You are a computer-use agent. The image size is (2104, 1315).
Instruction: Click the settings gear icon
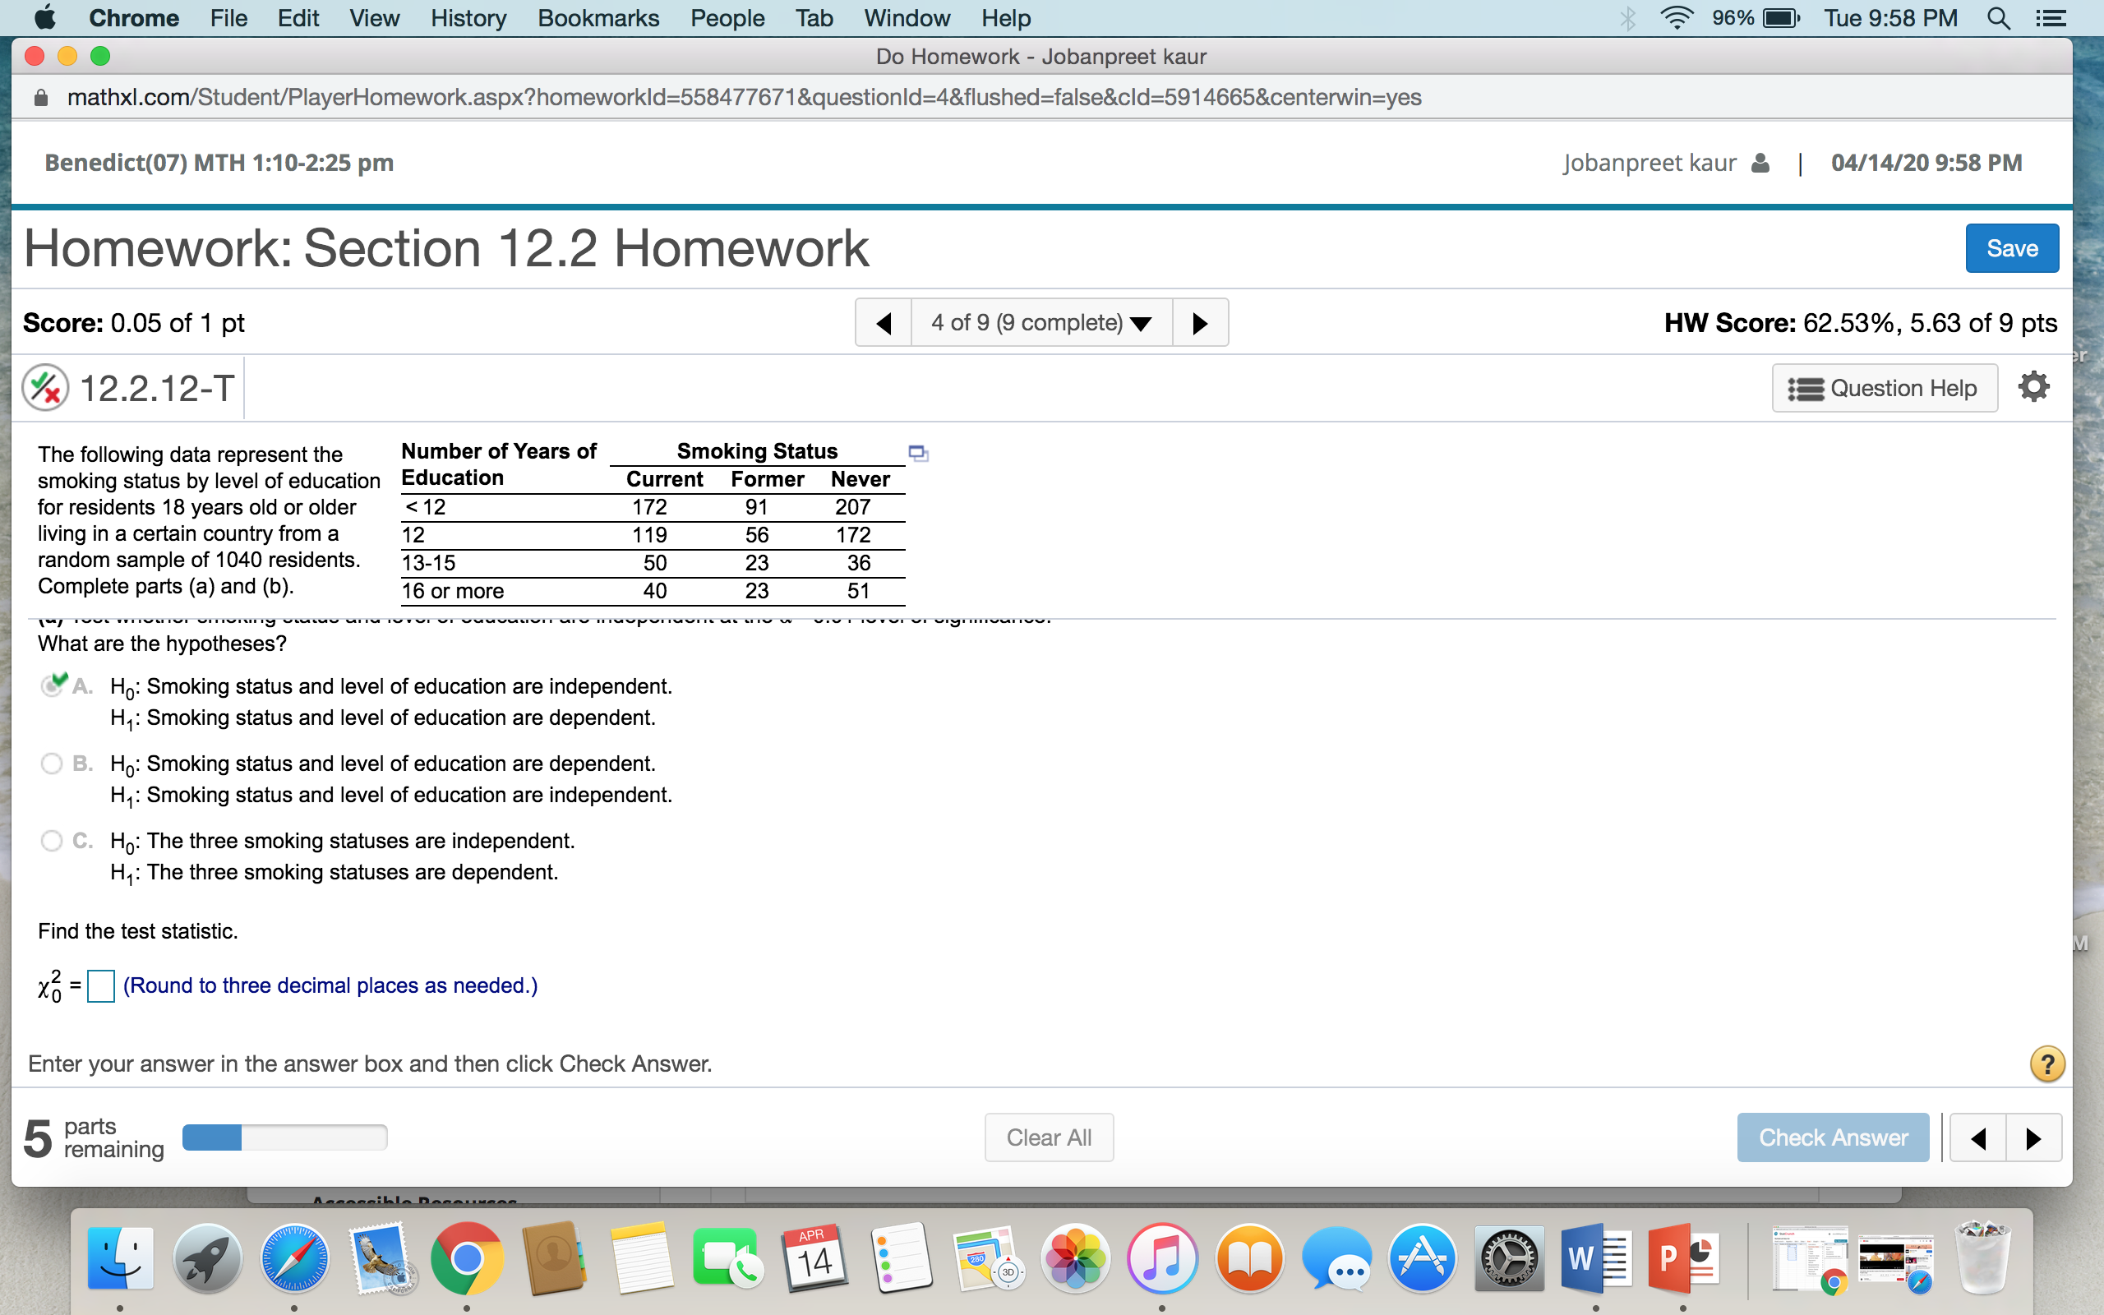(2033, 387)
